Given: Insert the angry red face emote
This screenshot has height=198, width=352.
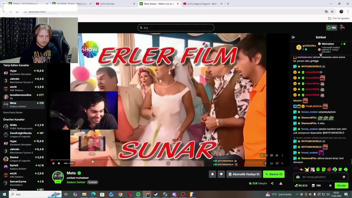Looking at the screenshot, I should click(x=329, y=169).
